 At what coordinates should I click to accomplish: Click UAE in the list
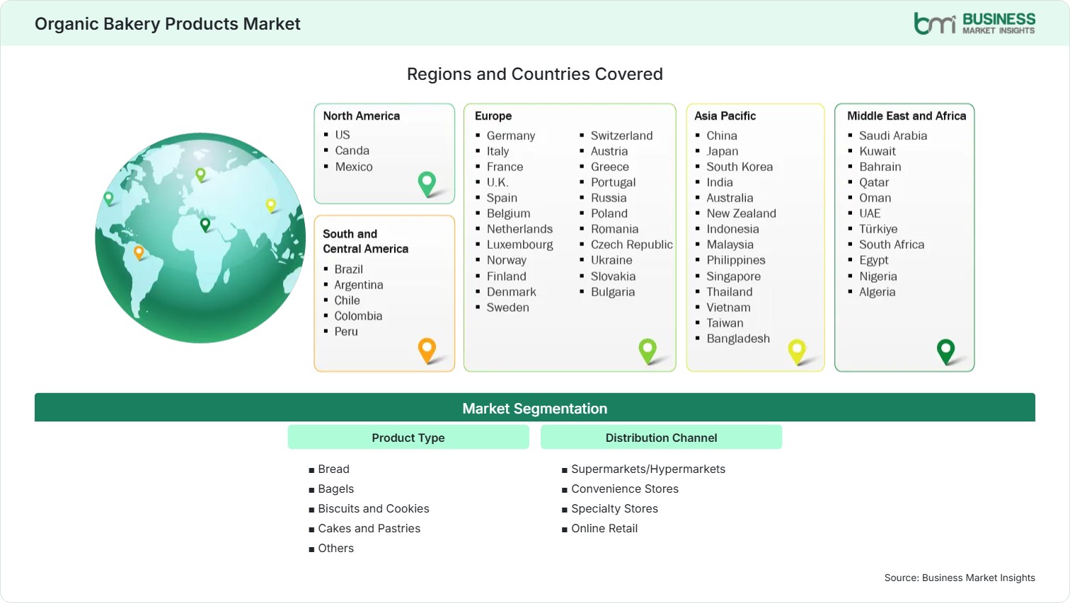(x=870, y=213)
